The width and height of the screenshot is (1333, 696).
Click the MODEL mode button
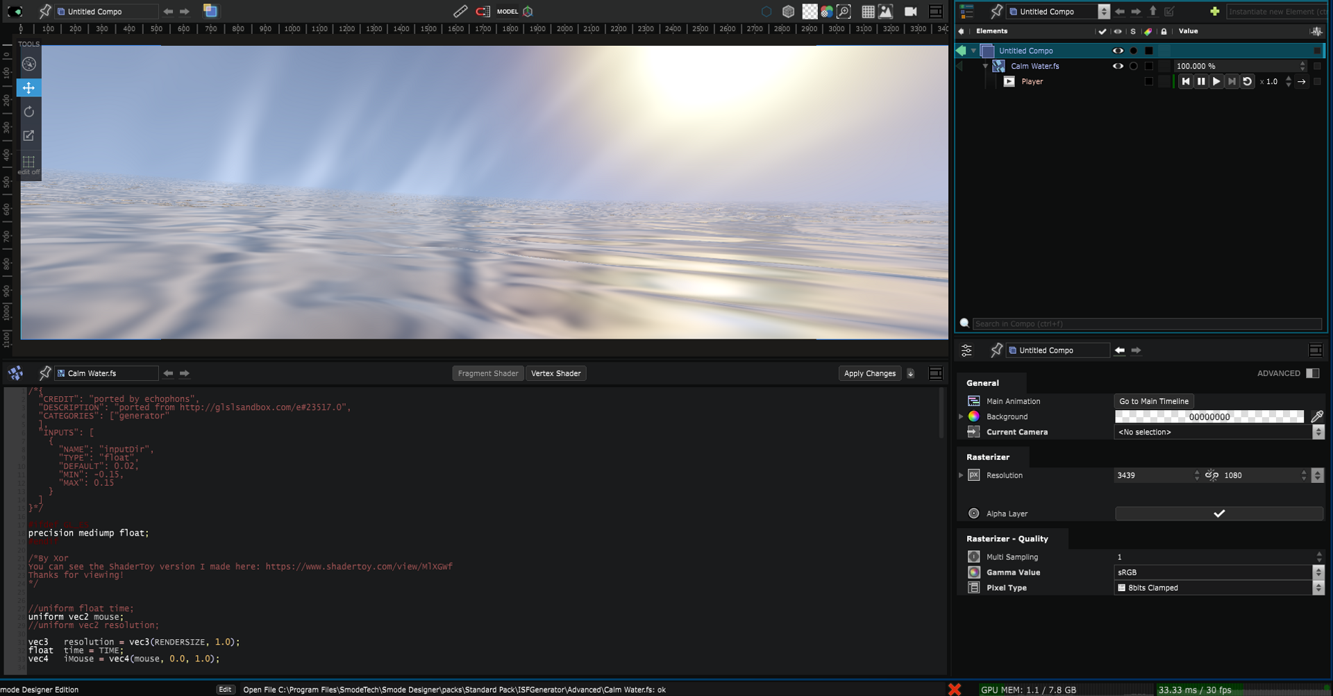(x=508, y=11)
